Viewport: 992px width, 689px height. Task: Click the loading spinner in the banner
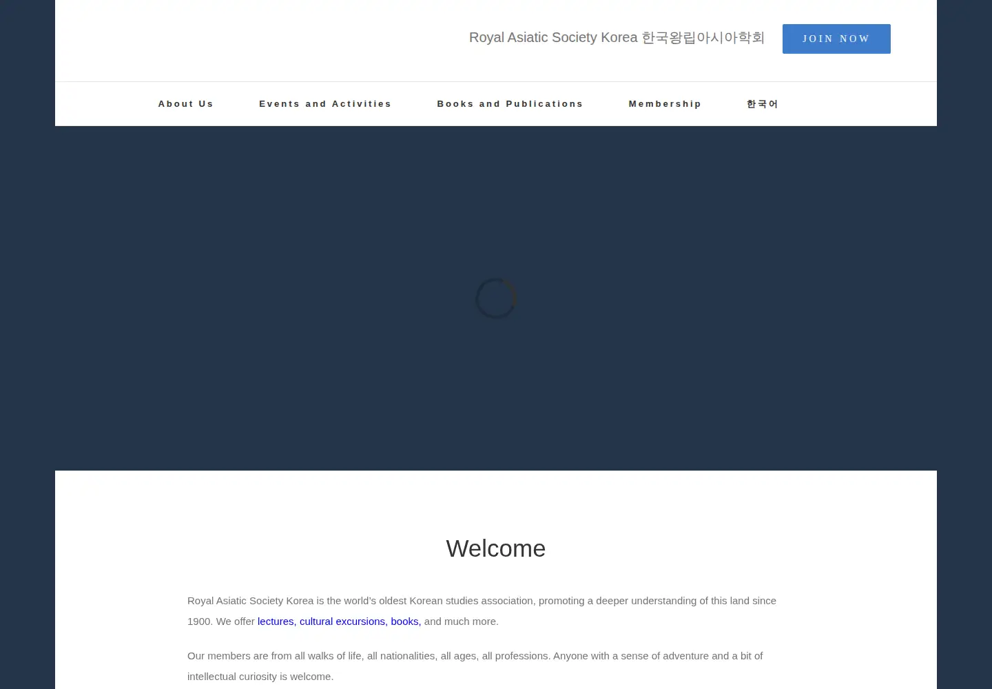tap(496, 298)
